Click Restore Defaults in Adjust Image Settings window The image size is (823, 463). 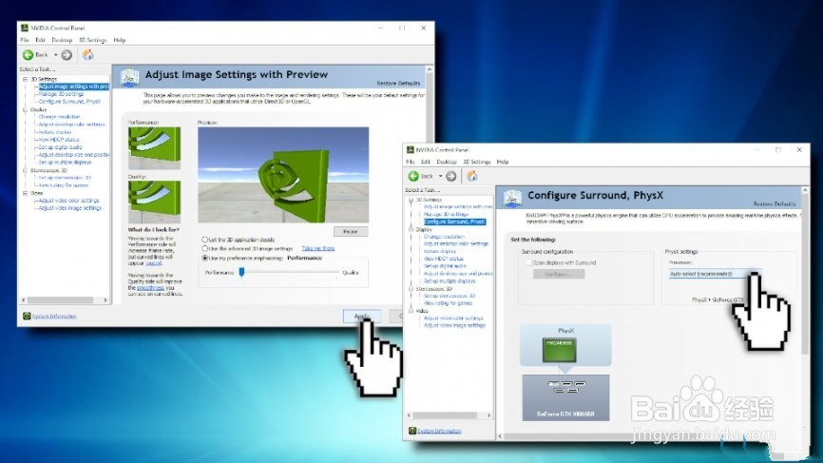coord(398,83)
